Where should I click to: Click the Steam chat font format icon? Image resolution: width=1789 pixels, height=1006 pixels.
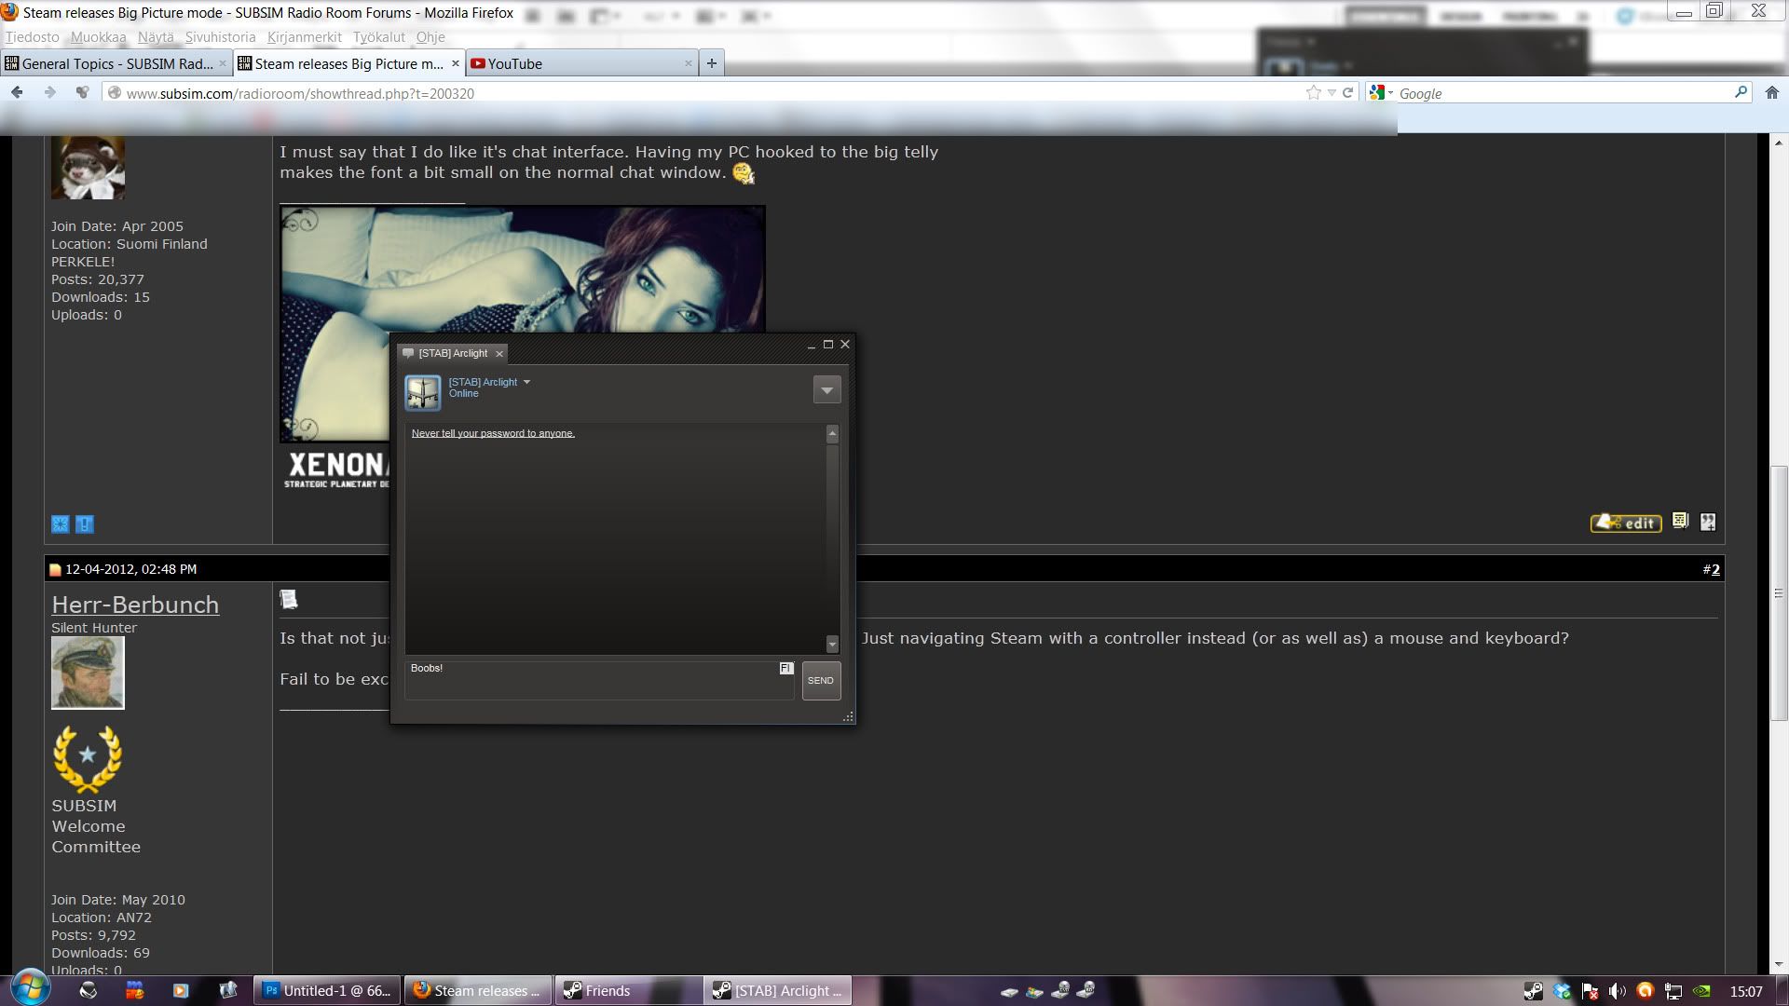(786, 668)
